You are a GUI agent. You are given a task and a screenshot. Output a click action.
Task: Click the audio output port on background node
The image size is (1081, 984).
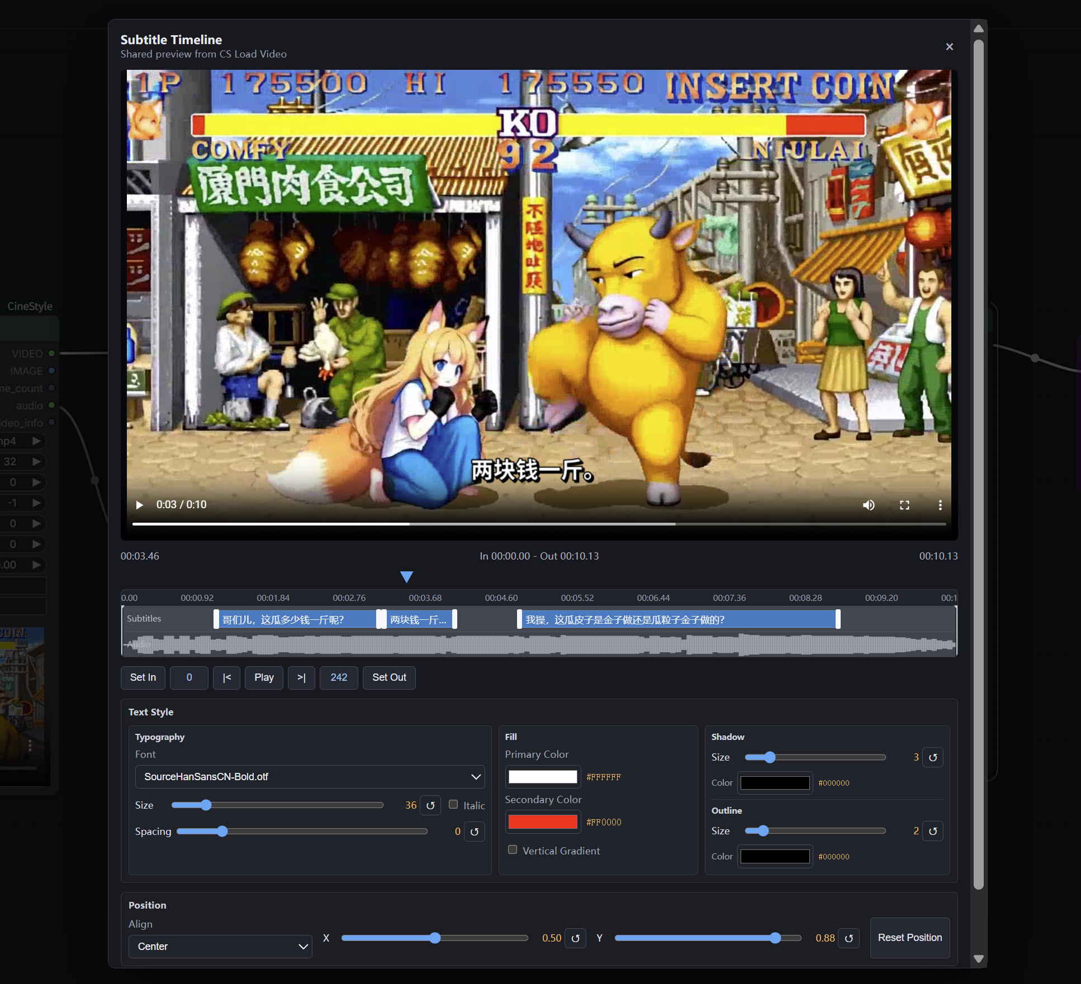coord(51,405)
